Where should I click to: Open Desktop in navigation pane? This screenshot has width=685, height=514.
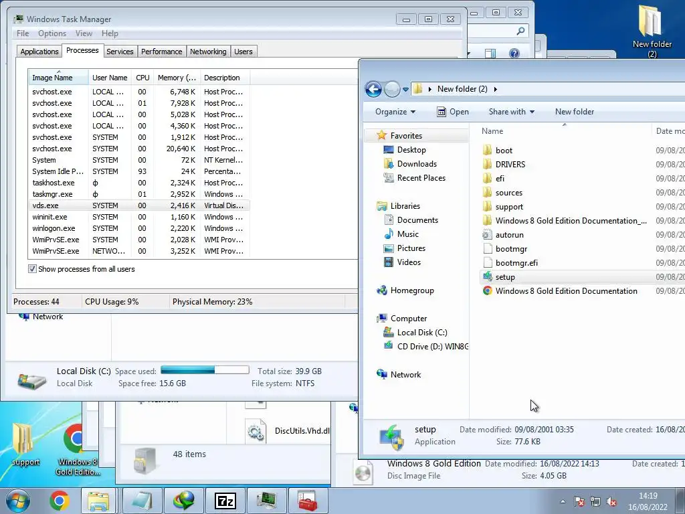click(411, 150)
